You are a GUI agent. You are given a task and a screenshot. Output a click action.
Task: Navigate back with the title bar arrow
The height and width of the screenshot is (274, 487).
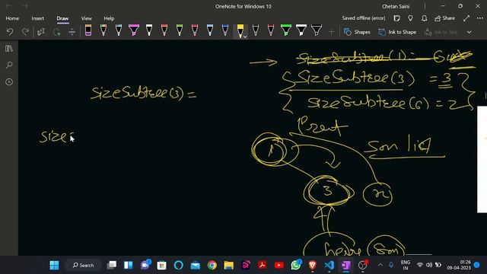[8, 6]
